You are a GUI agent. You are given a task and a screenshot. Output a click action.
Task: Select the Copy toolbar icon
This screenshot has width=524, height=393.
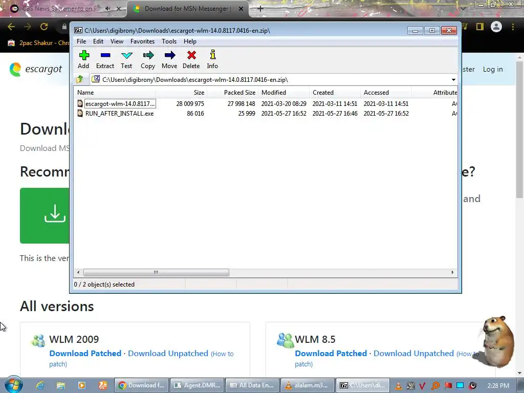coord(148,59)
